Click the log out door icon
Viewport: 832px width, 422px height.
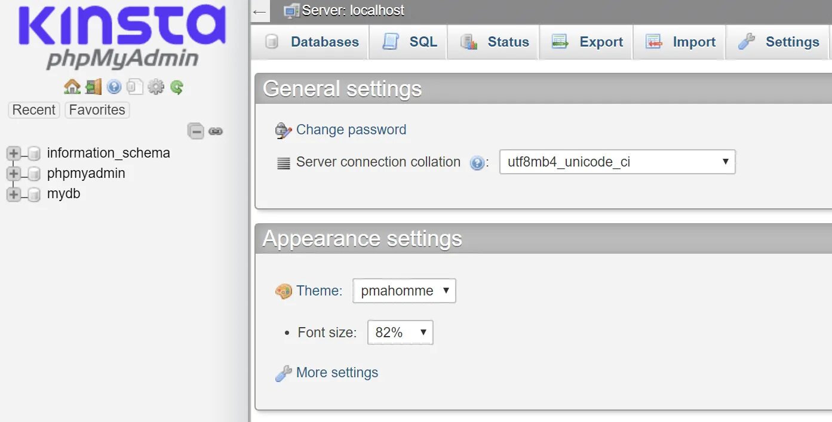[x=93, y=87]
